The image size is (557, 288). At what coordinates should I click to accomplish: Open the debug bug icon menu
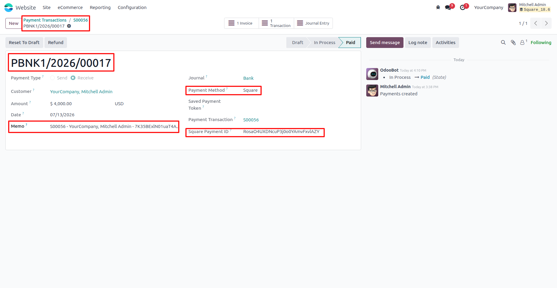(x=438, y=7)
